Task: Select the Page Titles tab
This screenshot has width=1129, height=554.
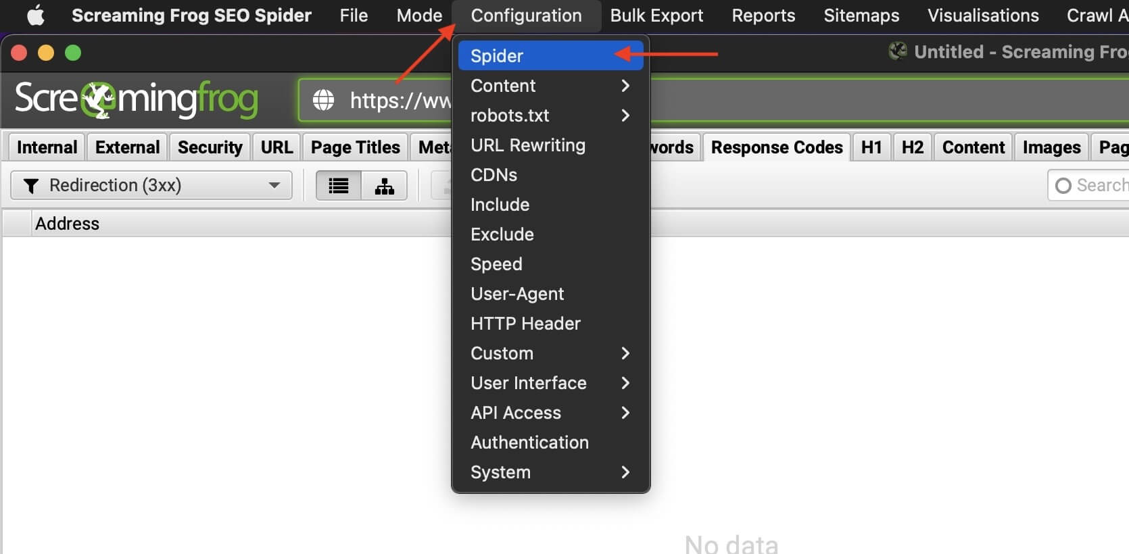Action: [355, 147]
